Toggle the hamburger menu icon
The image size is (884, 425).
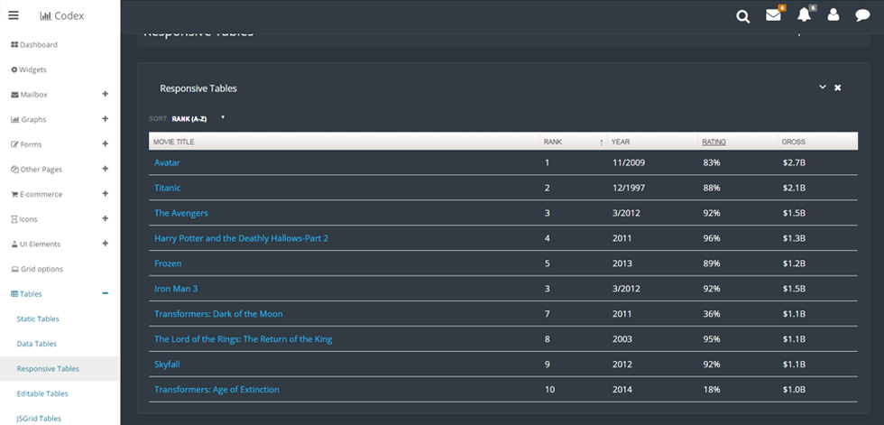click(x=14, y=15)
